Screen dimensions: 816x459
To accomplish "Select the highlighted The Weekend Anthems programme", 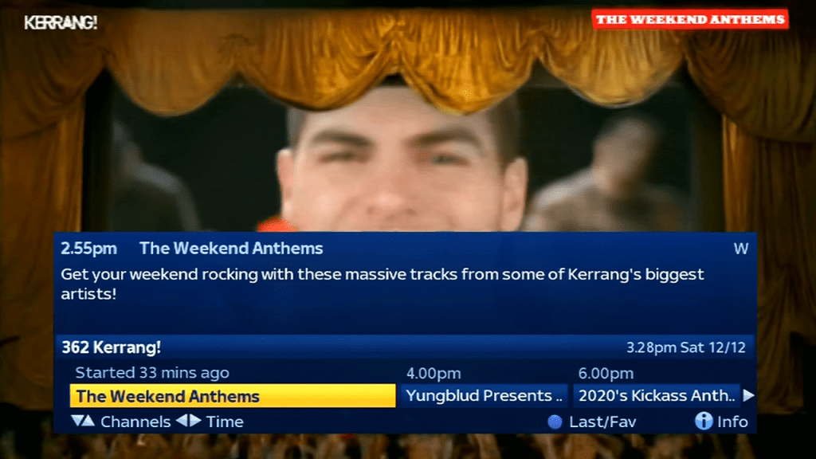I will coord(233,396).
